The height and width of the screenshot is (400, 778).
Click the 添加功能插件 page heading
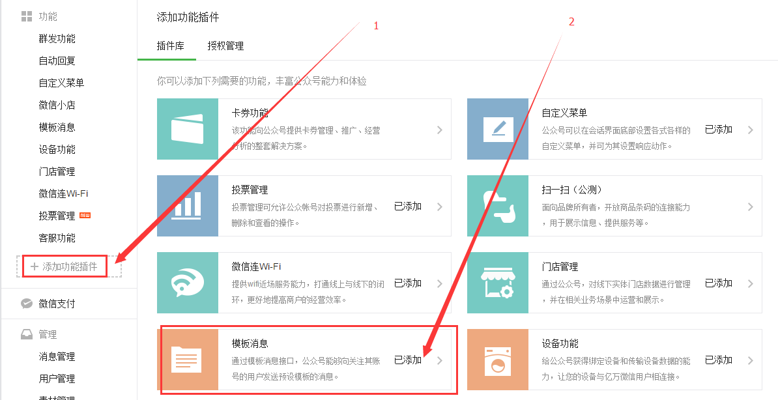tap(188, 18)
